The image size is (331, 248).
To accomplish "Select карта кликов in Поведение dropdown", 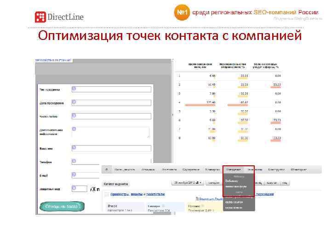I will tap(234, 208).
